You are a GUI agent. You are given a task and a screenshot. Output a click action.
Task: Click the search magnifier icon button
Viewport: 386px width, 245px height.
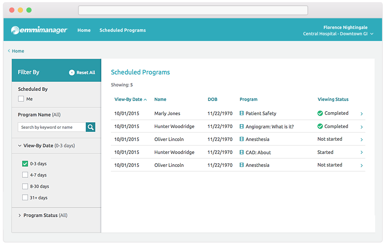click(90, 127)
